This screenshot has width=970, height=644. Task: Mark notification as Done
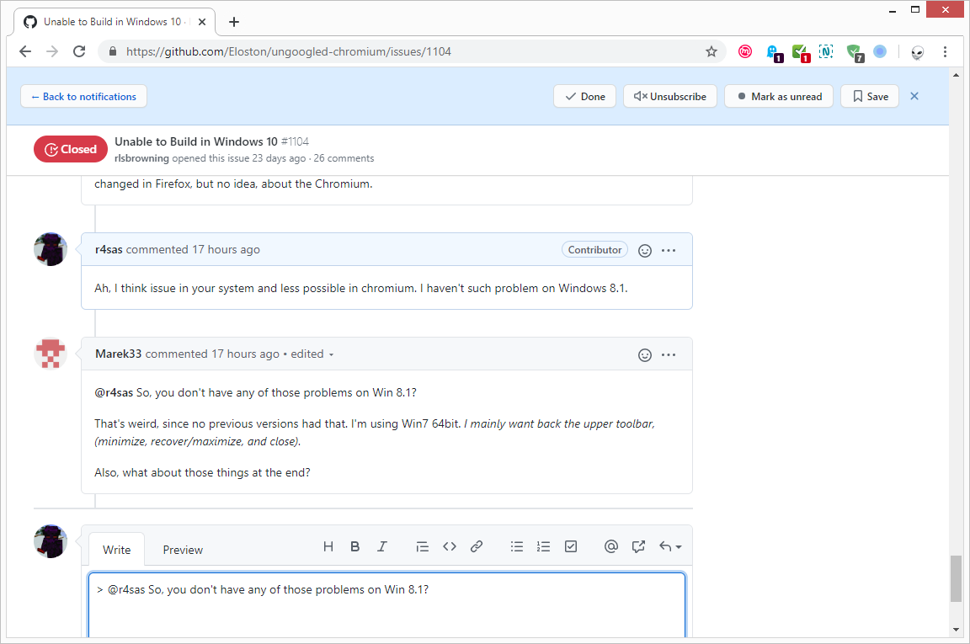pyautogui.click(x=584, y=97)
